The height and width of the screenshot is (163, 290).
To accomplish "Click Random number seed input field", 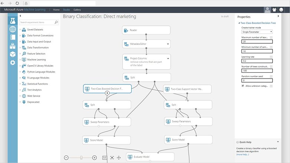I will (257, 80).
